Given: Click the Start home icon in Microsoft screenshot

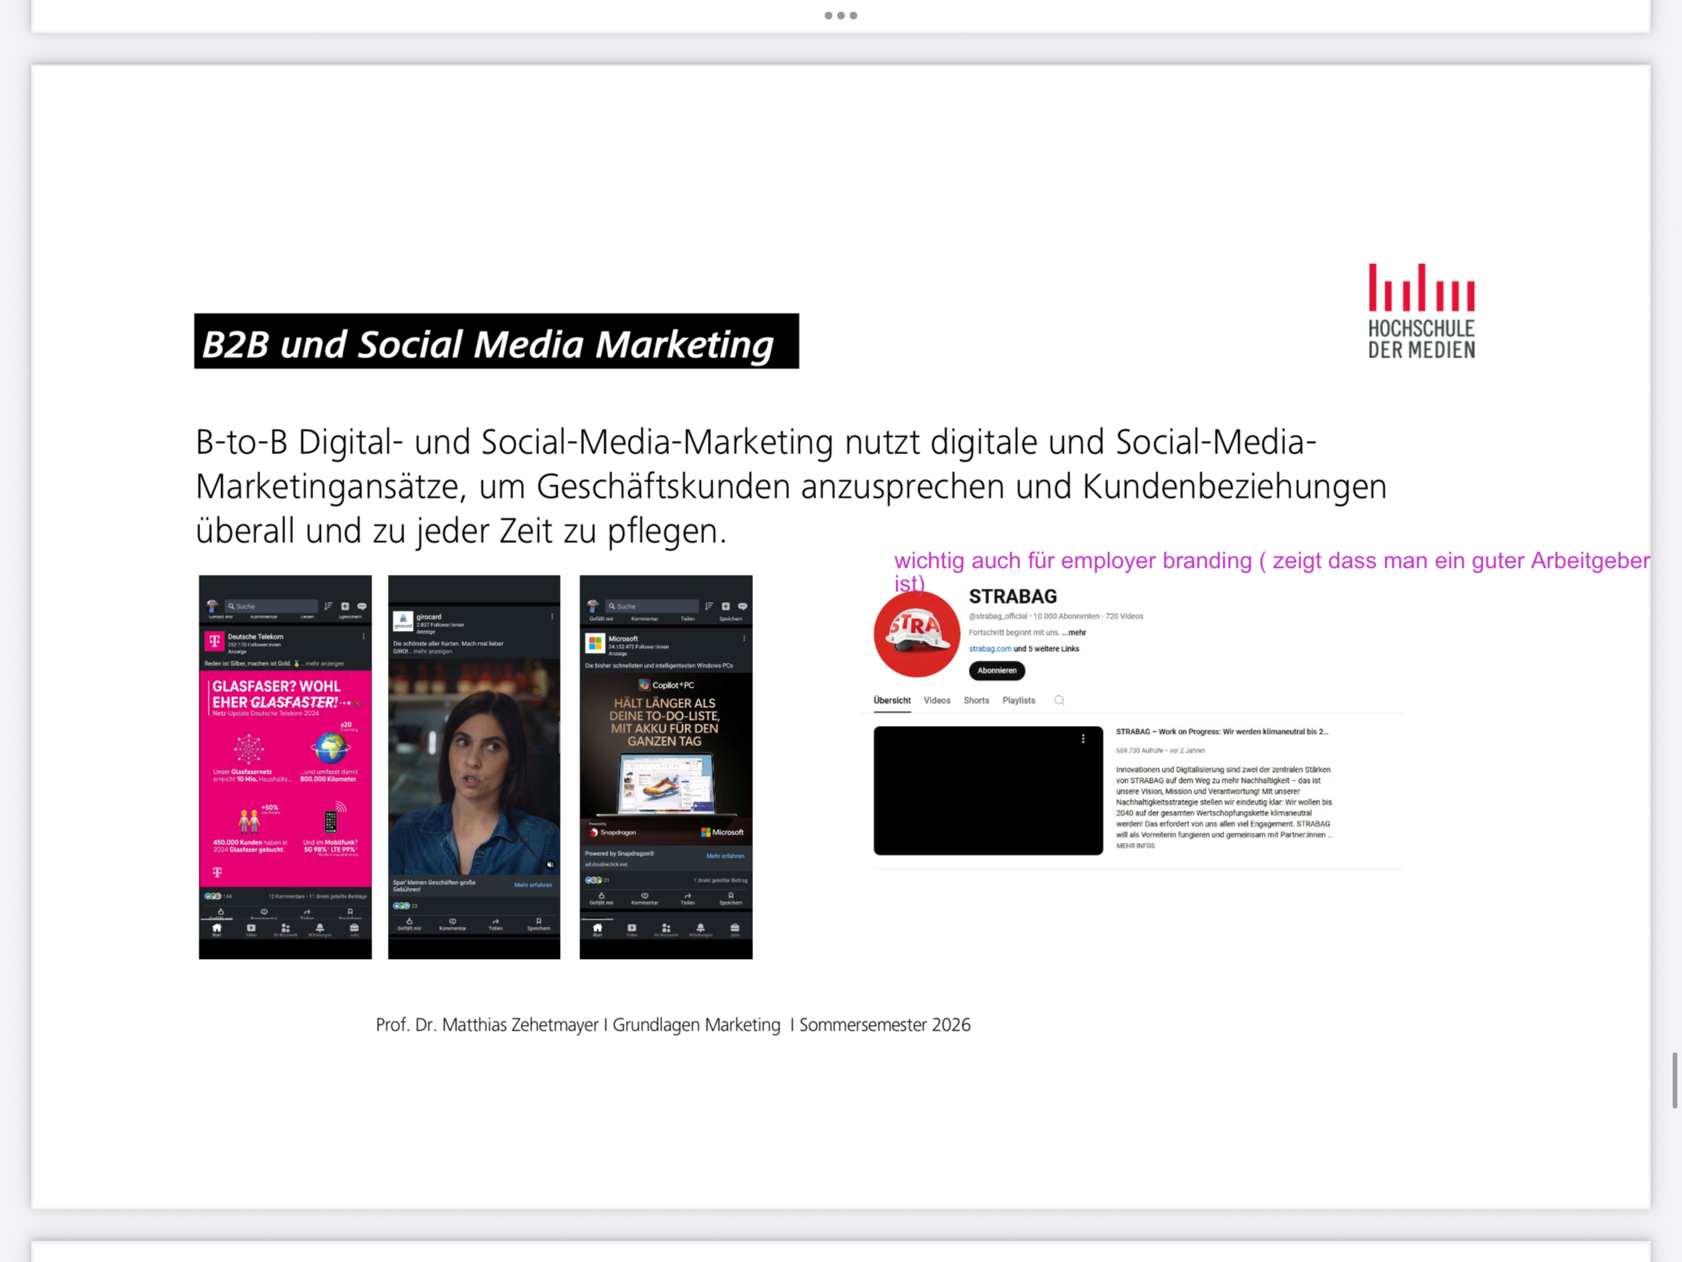Looking at the screenshot, I should coord(597,928).
